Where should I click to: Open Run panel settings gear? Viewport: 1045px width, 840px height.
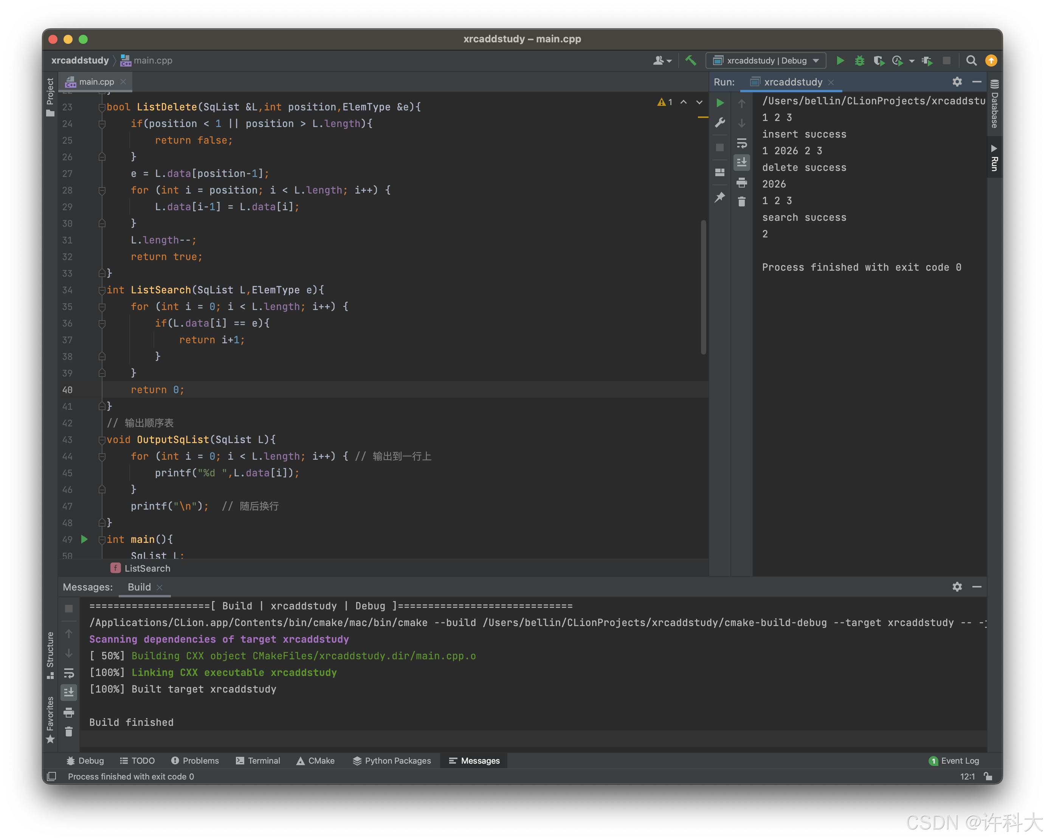pos(957,82)
